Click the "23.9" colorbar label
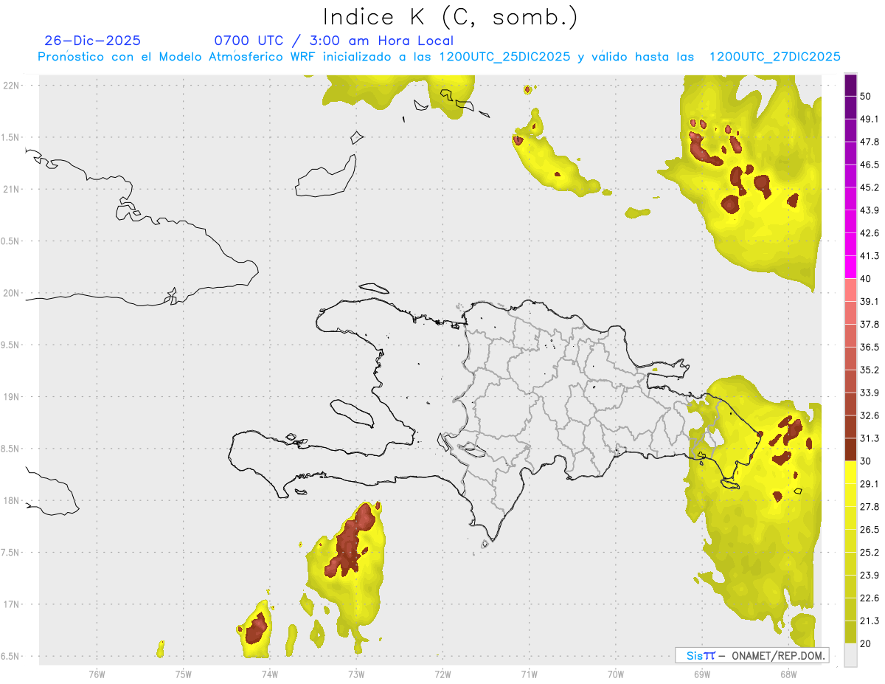The height and width of the screenshot is (684, 885). tap(870, 575)
